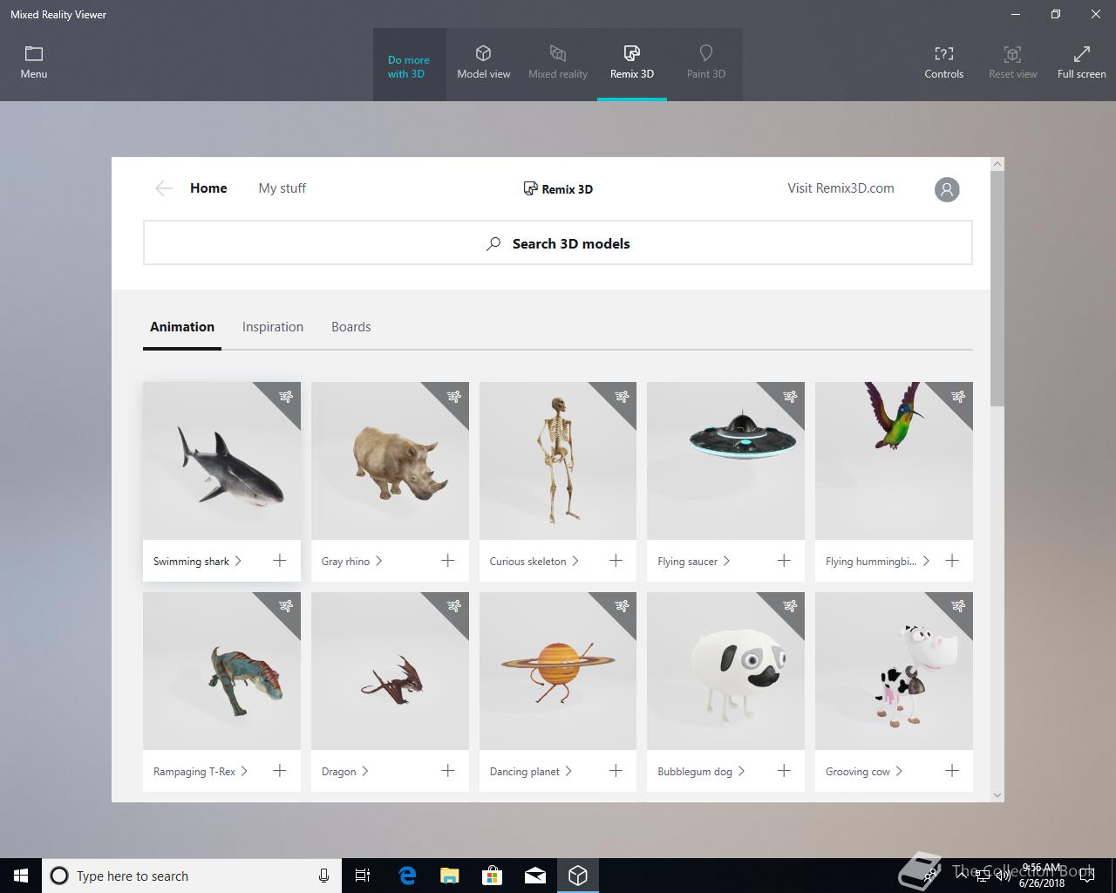Open the Curious skeleton thumbnail

click(558, 460)
